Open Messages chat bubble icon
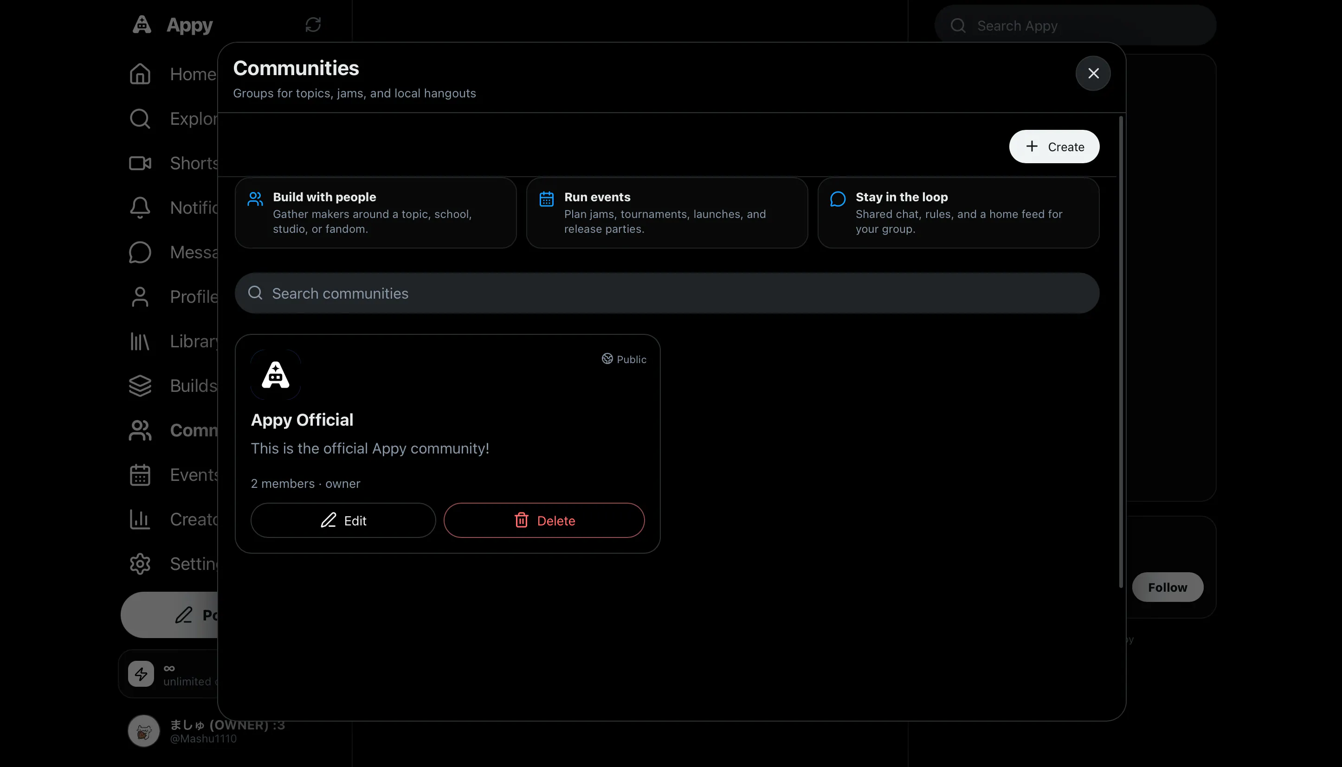This screenshot has width=1342, height=767. pyautogui.click(x=140, y=252)
